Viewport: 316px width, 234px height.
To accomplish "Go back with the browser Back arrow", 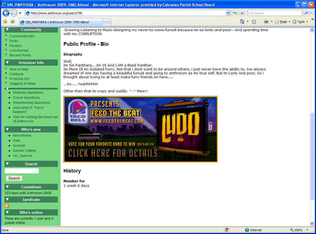I will (x=6, y=13).
